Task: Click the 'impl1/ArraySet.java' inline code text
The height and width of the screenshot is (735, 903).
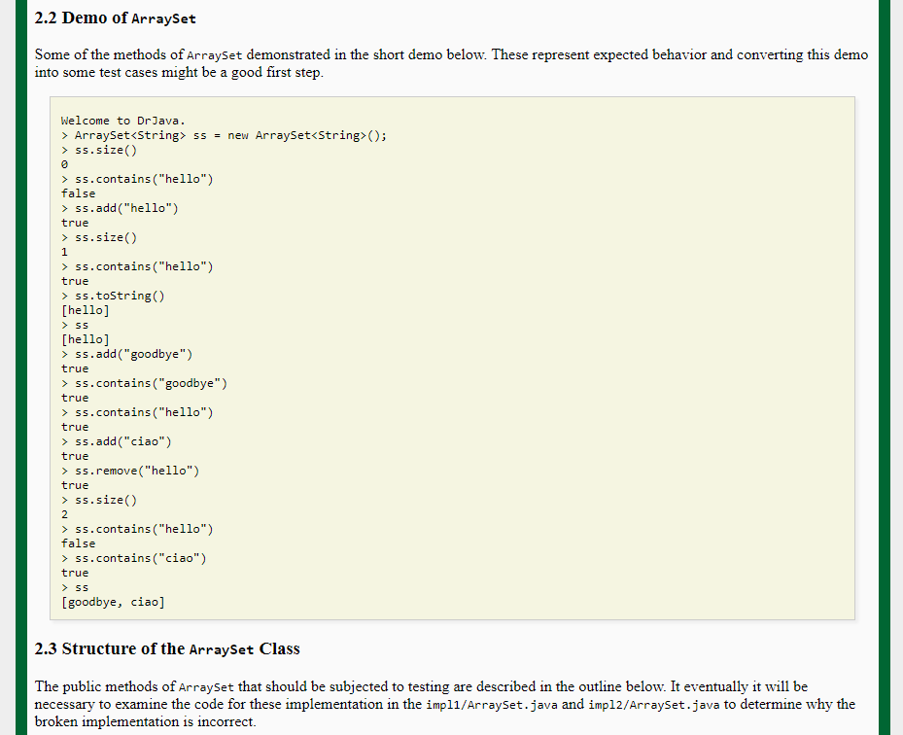Action: (x=491, y=705)
